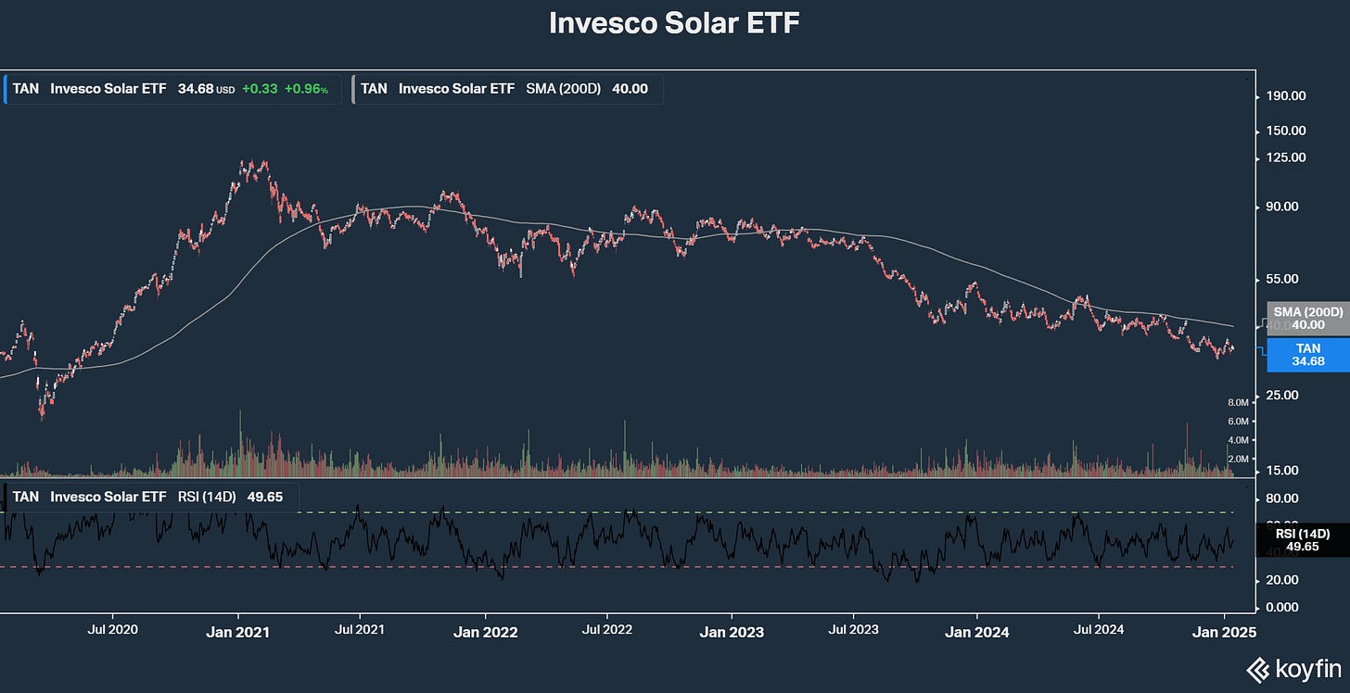This screenshot has height=693, width=1350.
Task: Click the Jul 2023 date label
Action: (x=853, y=630)
